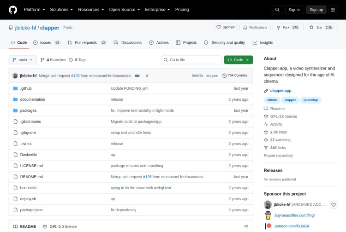Open pull request #125 in commit header
Image resolution: width=346 pixels, height=232 pixels.
pyautogui.click(x=75, y=75)
